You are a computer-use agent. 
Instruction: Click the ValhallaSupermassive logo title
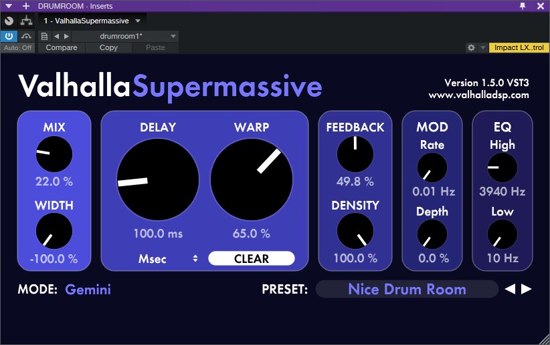[170, 87]
